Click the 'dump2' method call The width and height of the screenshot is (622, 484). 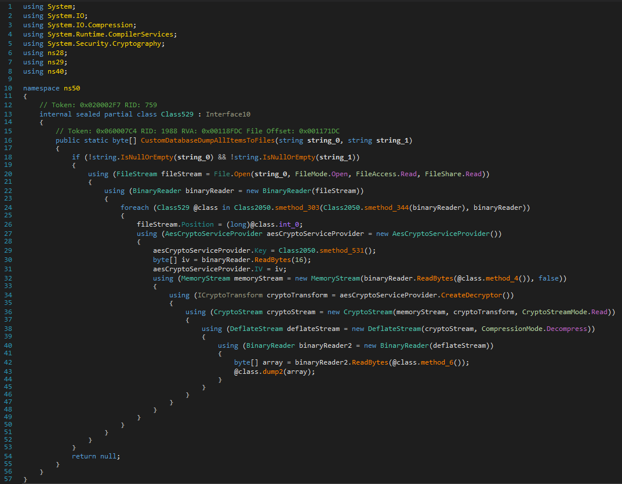tap(272, 372)
